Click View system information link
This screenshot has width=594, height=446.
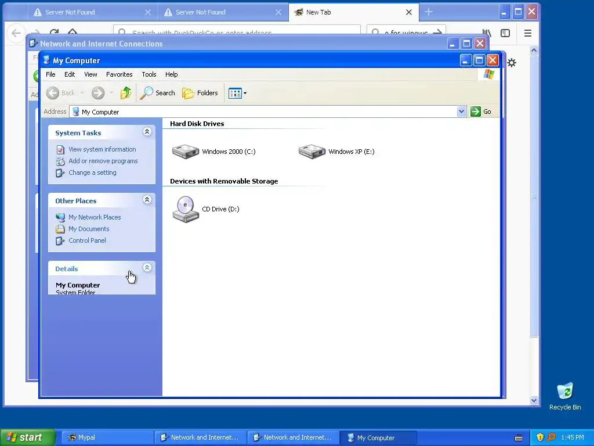pos(102,149)
